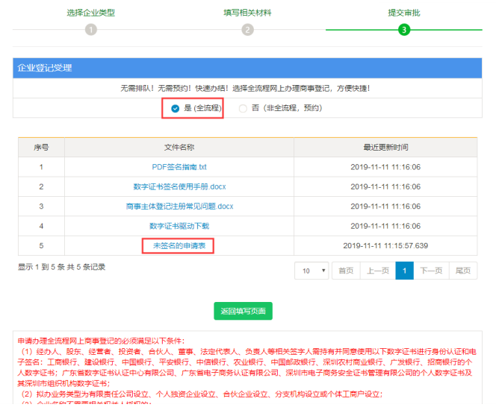496x419 pixels.
Task: Go to 首页 in pagination
Action: [346, 271]
